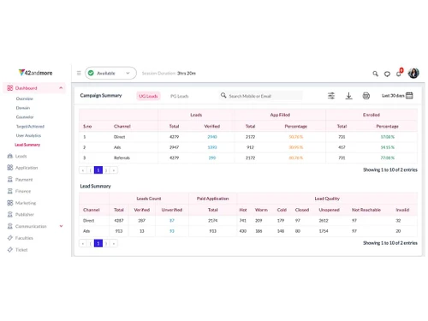The height and width of the screenshot is (321, 428).
Task: Click verified leads 290 in Referrals row
Action: (212, 158)
